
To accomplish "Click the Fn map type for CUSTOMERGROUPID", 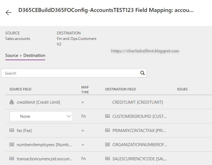I will click(83, 116).
